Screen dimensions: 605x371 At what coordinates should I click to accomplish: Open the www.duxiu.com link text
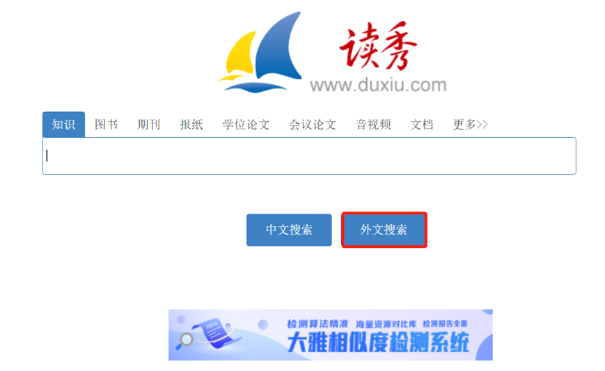pyautogui.click(x=378, y=85)
